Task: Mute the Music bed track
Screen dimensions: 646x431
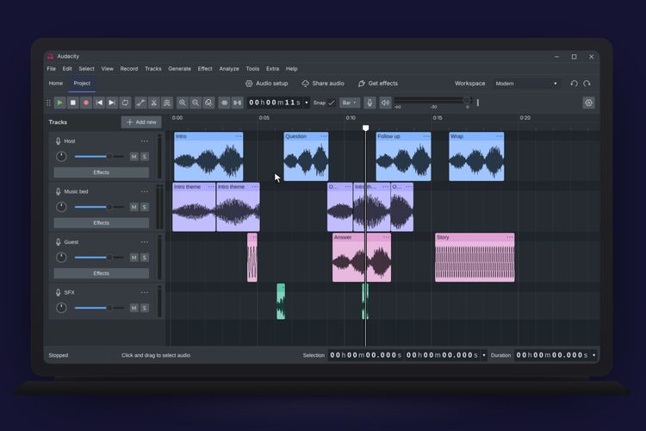Action: 134,207
